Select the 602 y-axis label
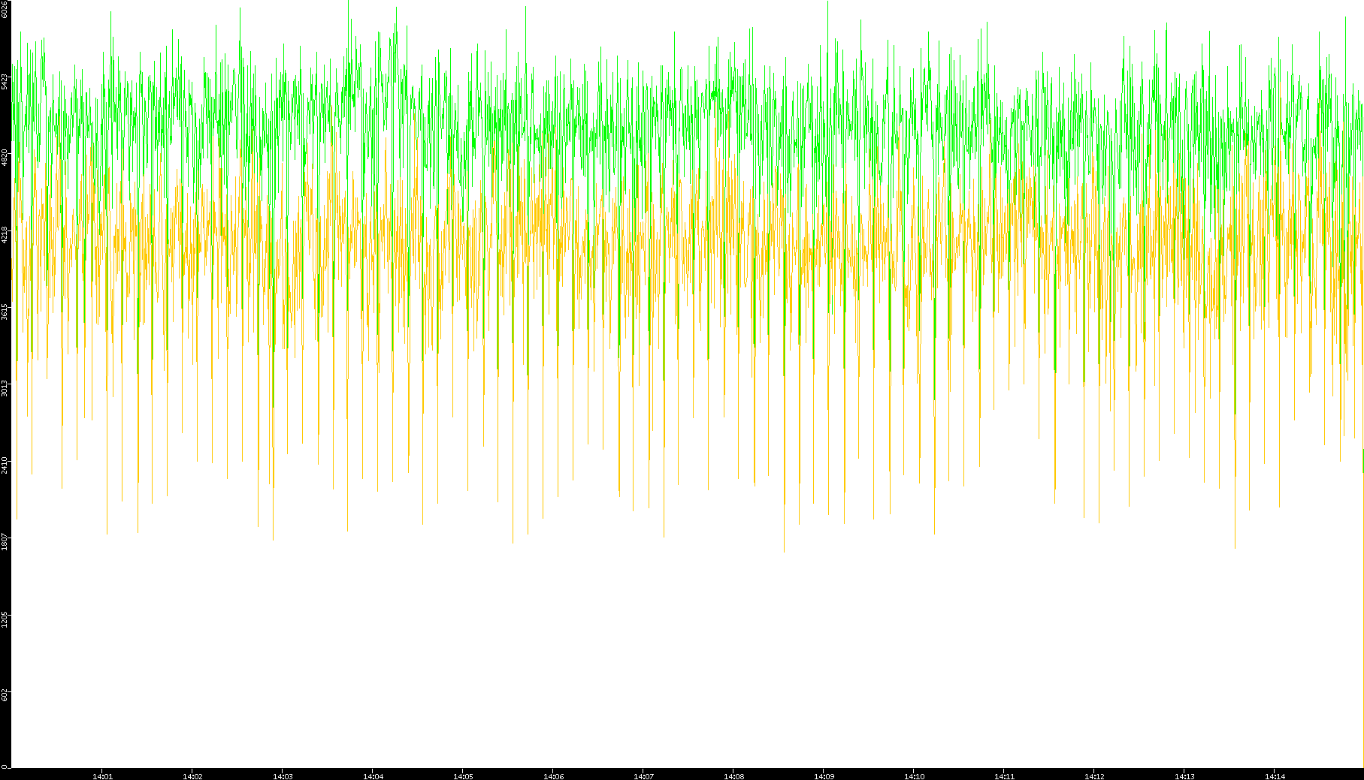The height and width of the screenshot is (780, 1364). pos(5,695)
